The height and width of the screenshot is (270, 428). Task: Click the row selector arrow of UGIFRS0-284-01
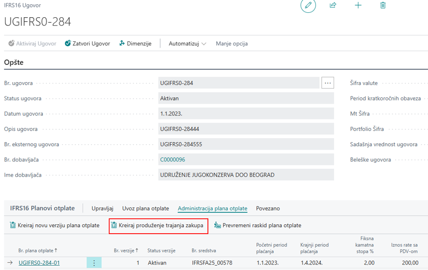[x=10, y=263]
